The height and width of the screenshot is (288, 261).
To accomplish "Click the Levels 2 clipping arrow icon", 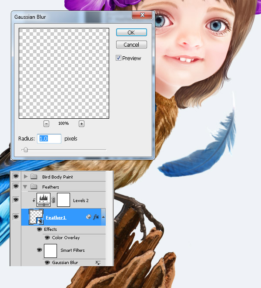I will point(34,200).
